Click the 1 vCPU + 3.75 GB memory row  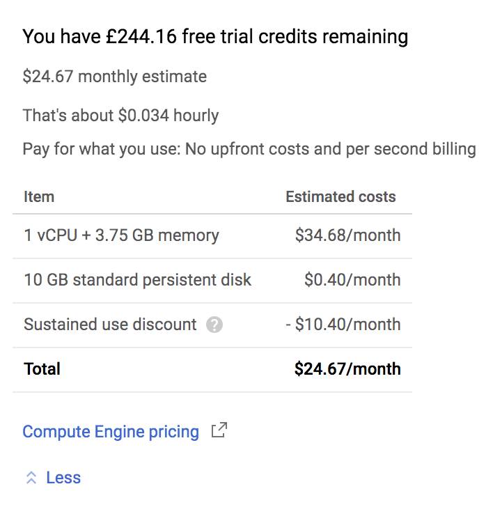212,235
